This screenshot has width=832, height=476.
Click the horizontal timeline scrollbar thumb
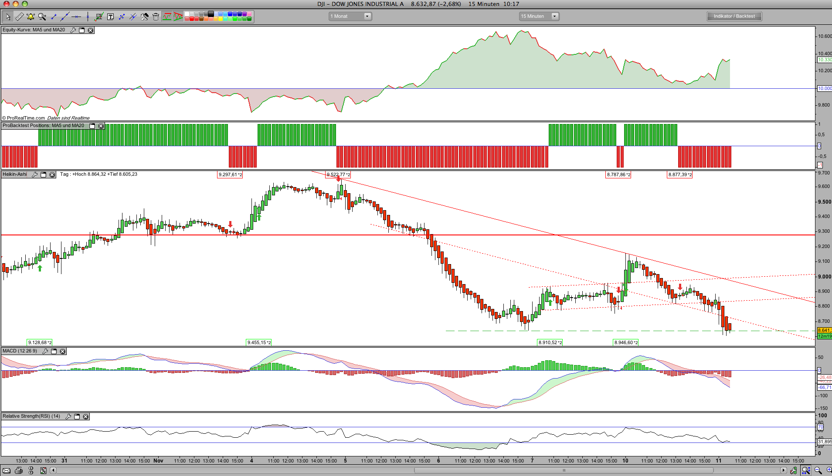point(564,470)
